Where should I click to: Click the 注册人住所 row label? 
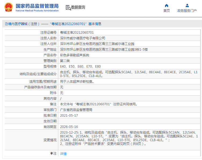[x=48, y=44]
